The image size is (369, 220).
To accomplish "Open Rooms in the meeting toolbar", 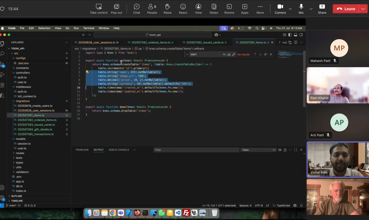I will click(x=229, y=7).
